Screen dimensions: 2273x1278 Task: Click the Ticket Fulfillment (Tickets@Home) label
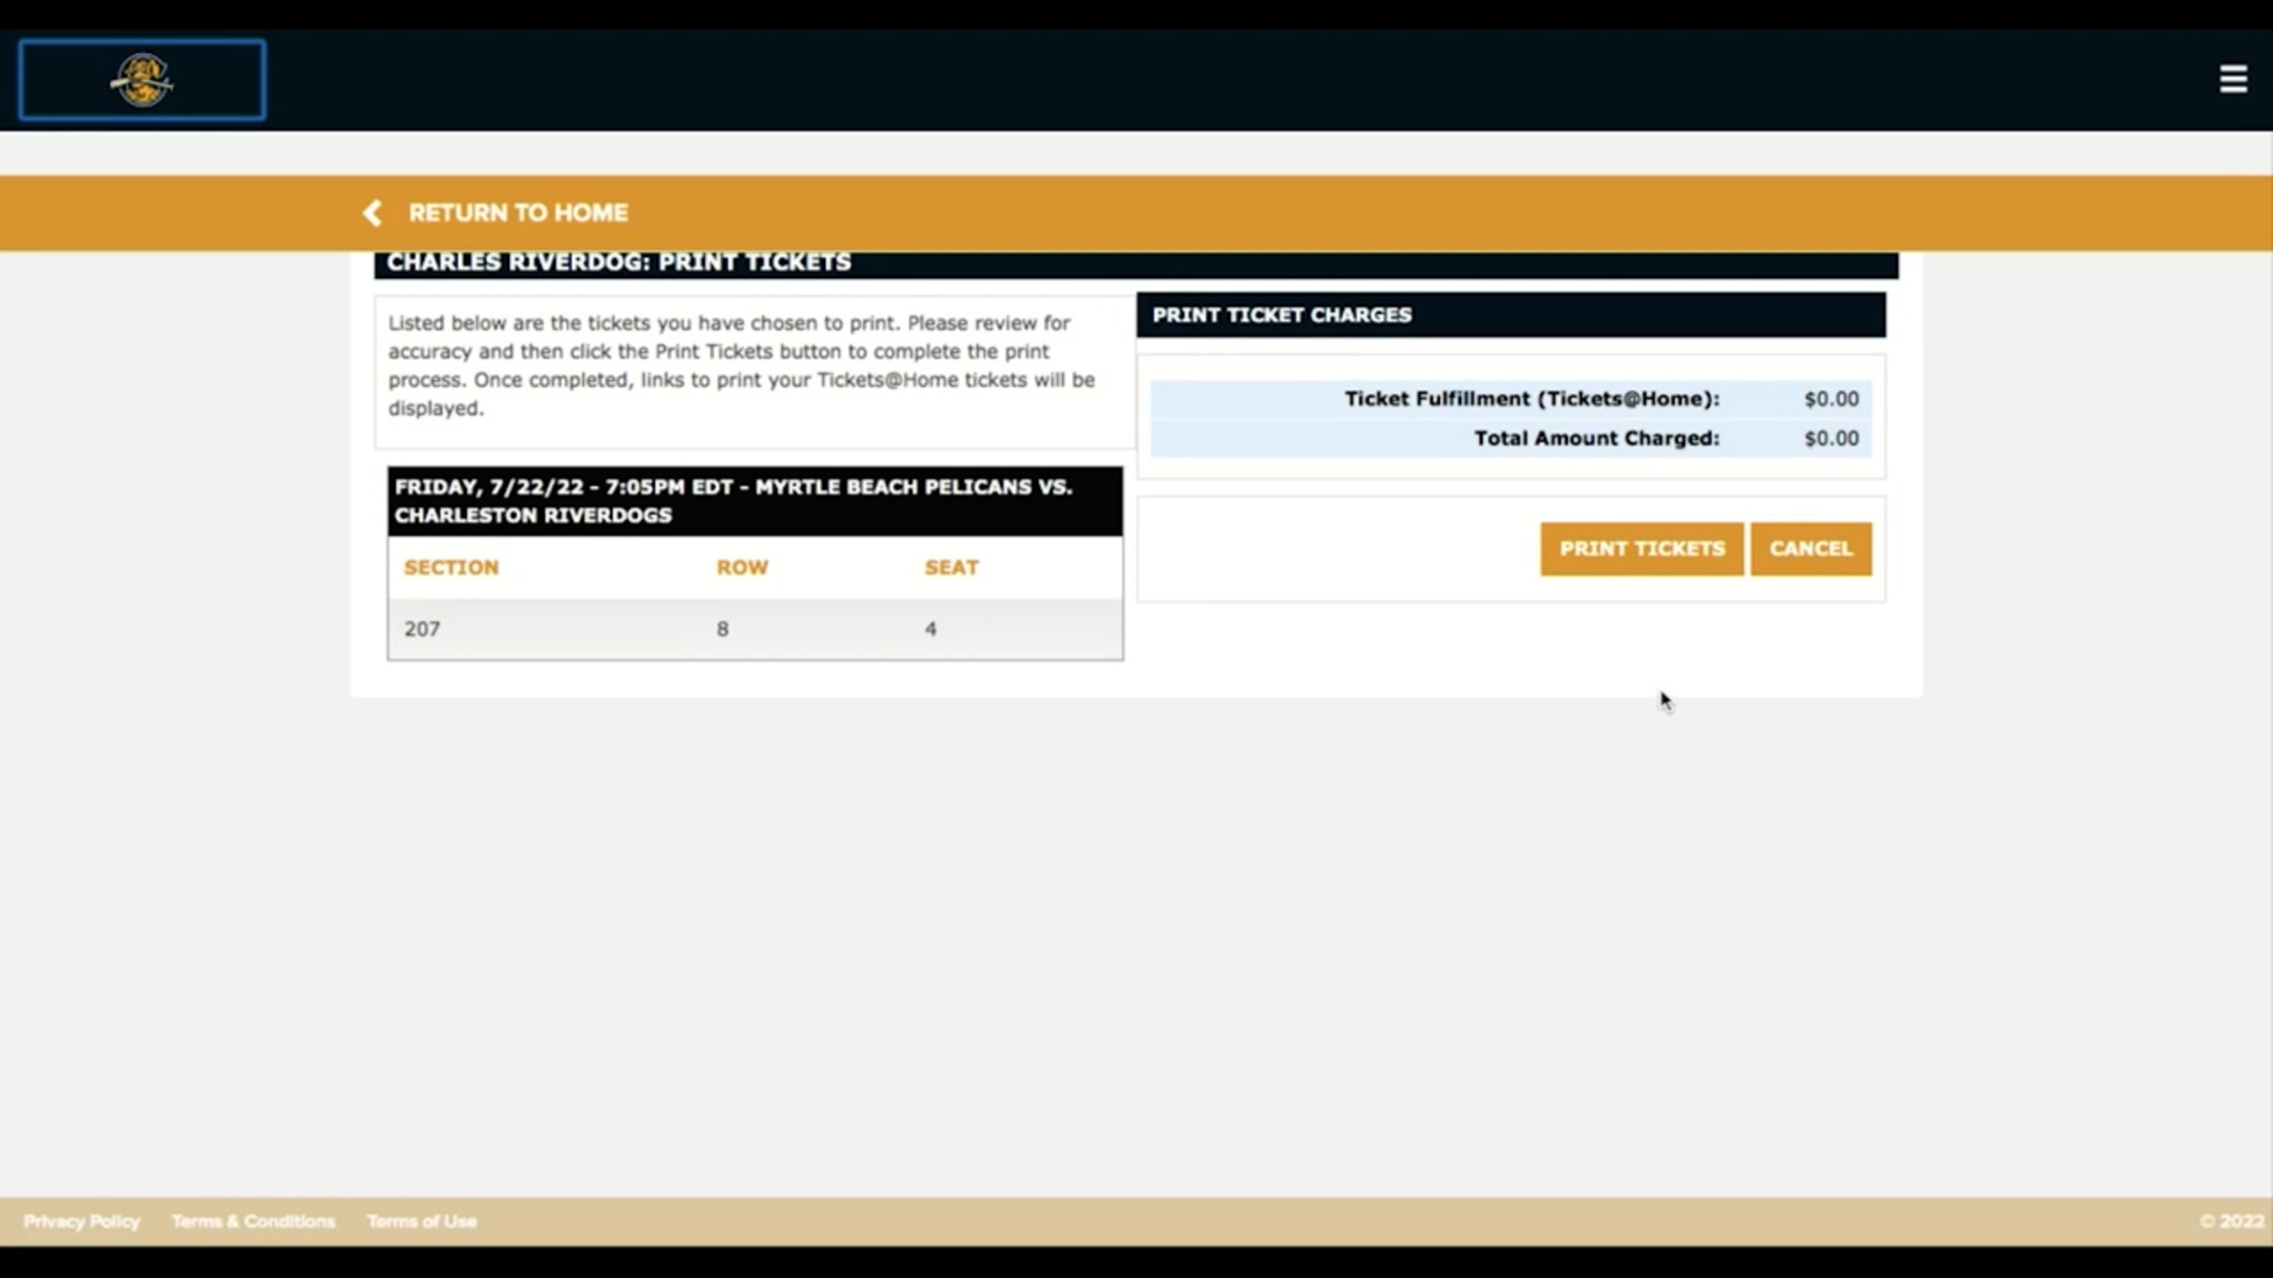[1532, 399]
